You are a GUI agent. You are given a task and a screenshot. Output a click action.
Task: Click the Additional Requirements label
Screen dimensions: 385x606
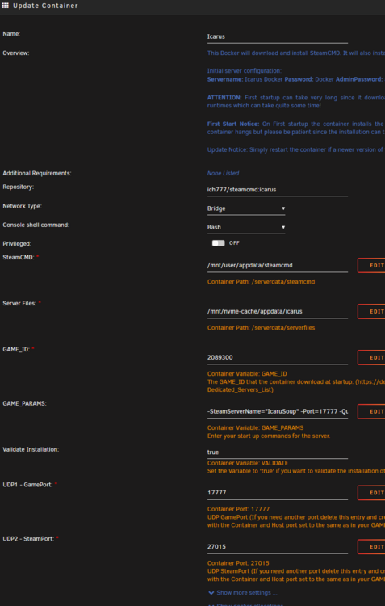click(37, 174)
